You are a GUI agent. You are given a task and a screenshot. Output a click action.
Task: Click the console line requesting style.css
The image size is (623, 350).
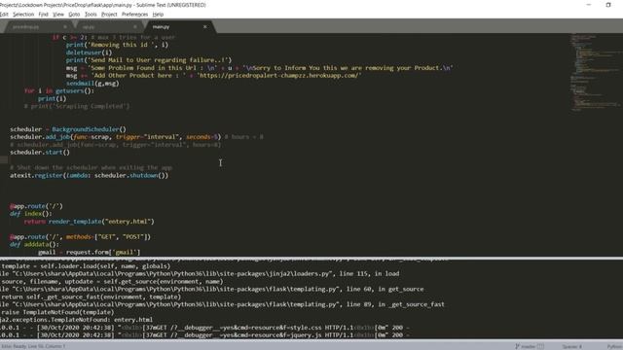pyautogui.click(x=204, y=328)
